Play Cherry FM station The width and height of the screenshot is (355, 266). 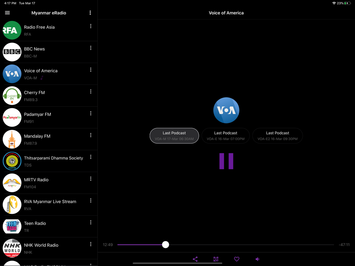click(49, 95)
